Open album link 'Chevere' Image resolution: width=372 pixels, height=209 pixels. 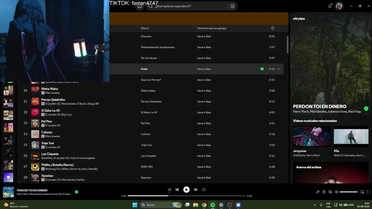click(x=146, y=36)
